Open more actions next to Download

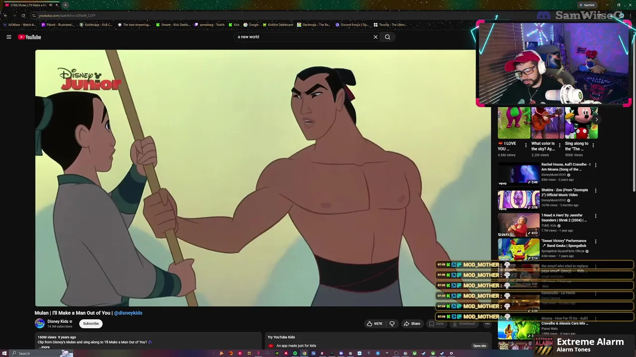tap(487, 324)
